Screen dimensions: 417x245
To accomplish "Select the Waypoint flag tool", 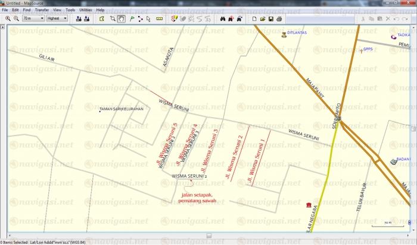I will click(x=132, y=18).
